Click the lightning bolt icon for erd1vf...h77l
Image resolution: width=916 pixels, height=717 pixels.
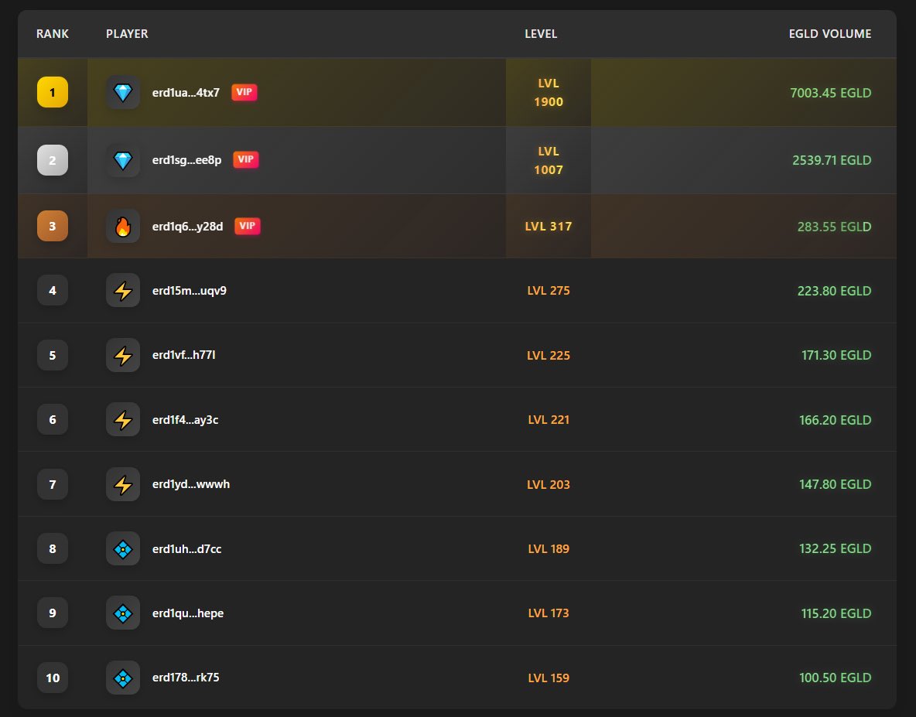[123, 355]
